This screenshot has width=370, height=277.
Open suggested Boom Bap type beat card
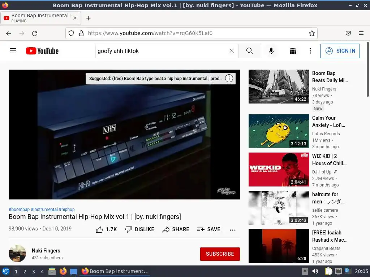coord(156,78)
